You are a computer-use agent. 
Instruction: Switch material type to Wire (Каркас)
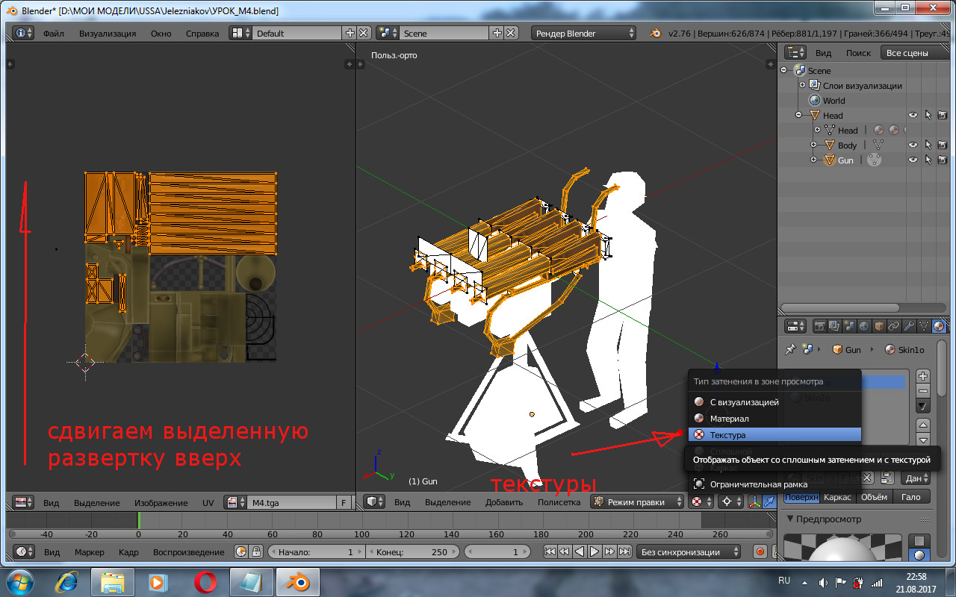click(x=836, y=497)
